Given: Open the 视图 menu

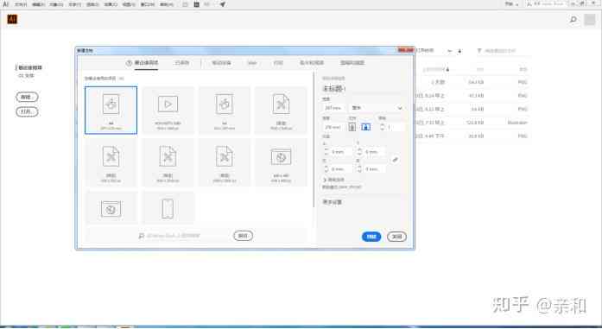Looking at the screenshot, I should point(129,4).
